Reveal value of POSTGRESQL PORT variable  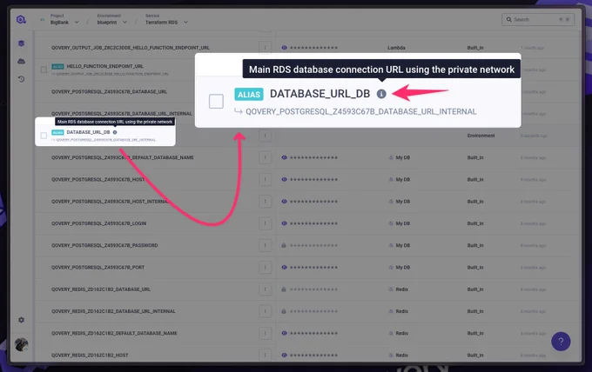pyautogui.click(x=285, y=267)
